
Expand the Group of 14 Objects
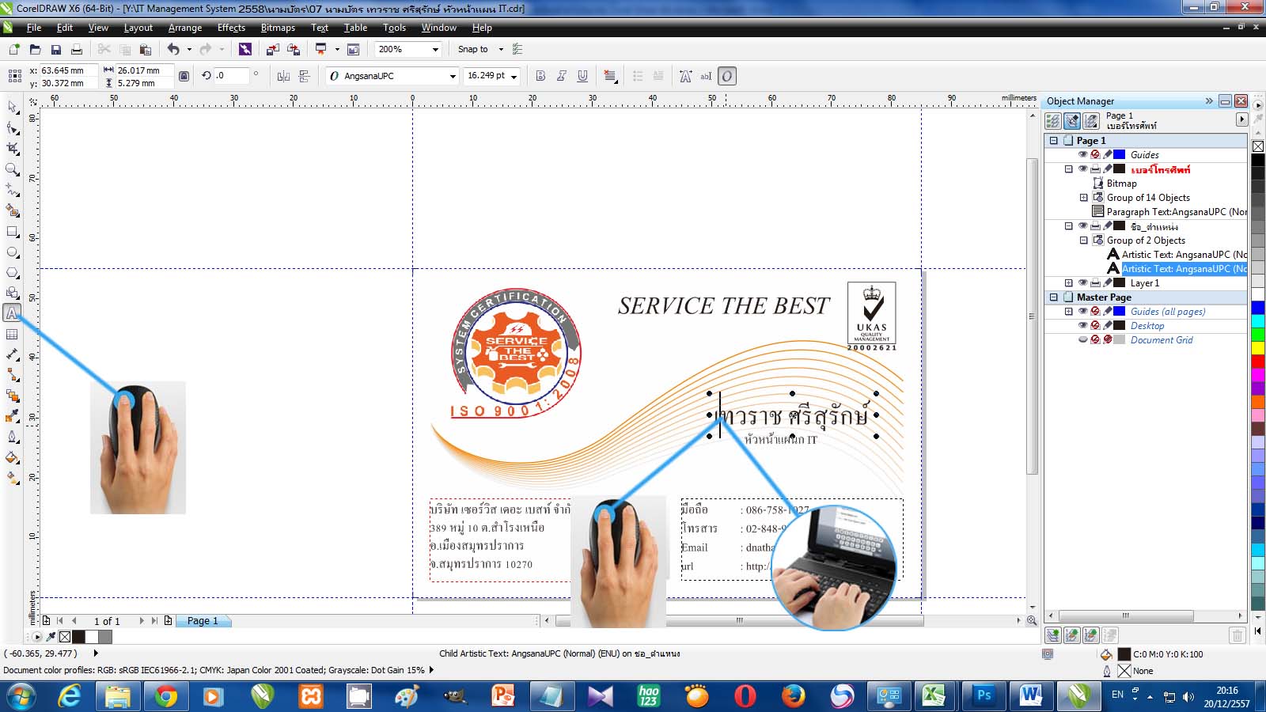1084,198
